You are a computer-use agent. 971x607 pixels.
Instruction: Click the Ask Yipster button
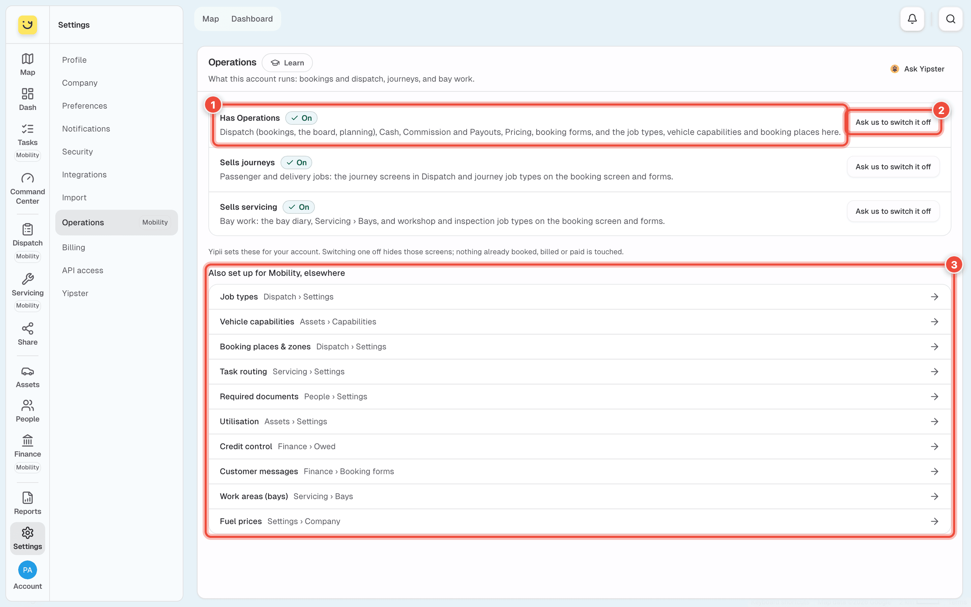coord(918,69)
